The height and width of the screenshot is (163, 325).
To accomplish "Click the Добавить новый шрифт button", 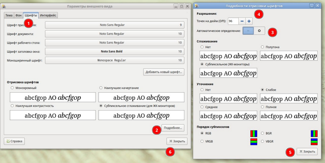I will click(164, 72).
